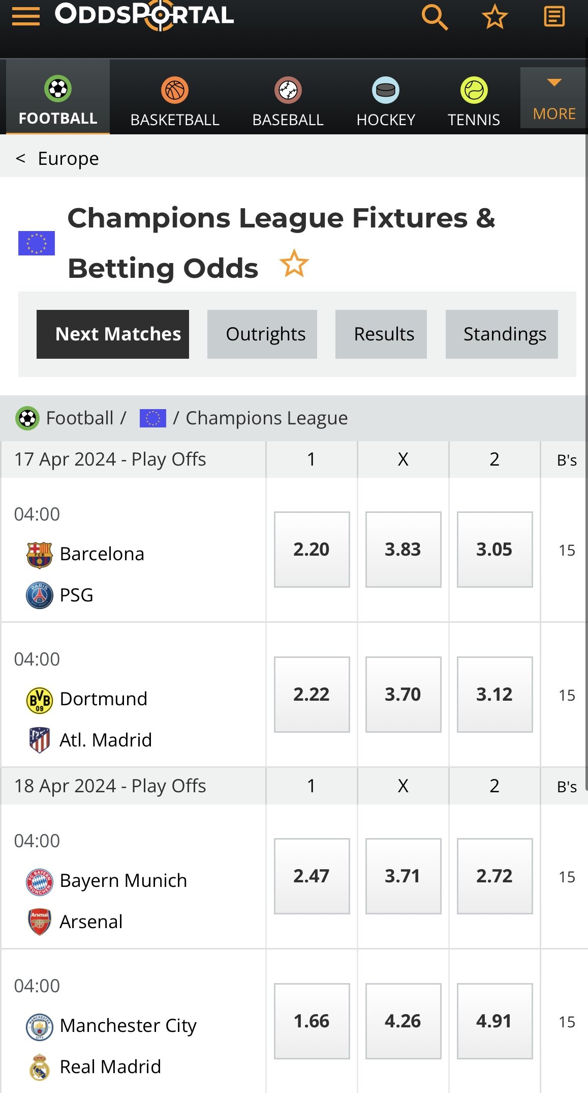Open favorites star in header
This screenshot has width=588, height=1093.
point(494,17)
